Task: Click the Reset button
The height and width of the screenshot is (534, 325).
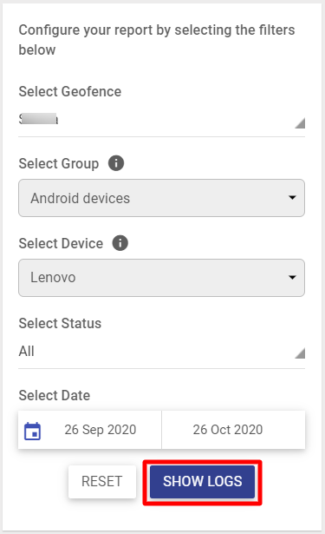Action: pos(102,482)
